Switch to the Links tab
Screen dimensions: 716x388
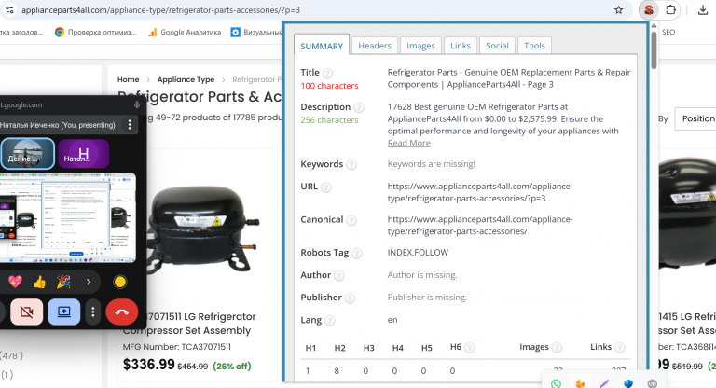pyautogui.click(x=461, y=46)
